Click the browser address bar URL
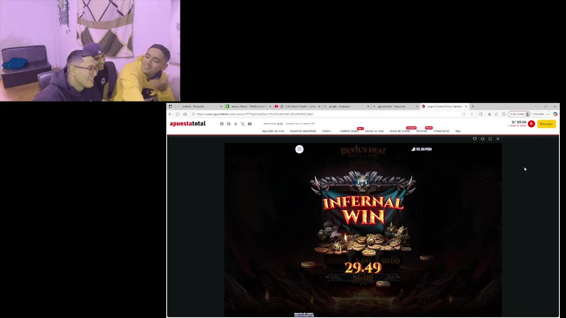The image size is (566, 318). (x=255, y=114)
